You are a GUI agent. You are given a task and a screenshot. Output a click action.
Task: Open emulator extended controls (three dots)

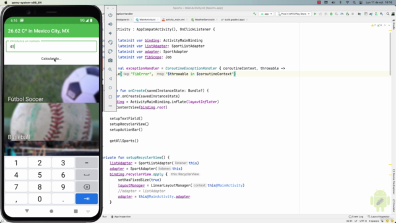pos(110,106)
